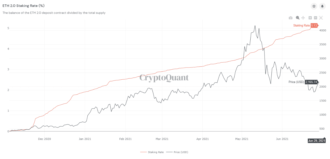Click the May 2021 axis label
330x159 pixels.
point(242,139)
